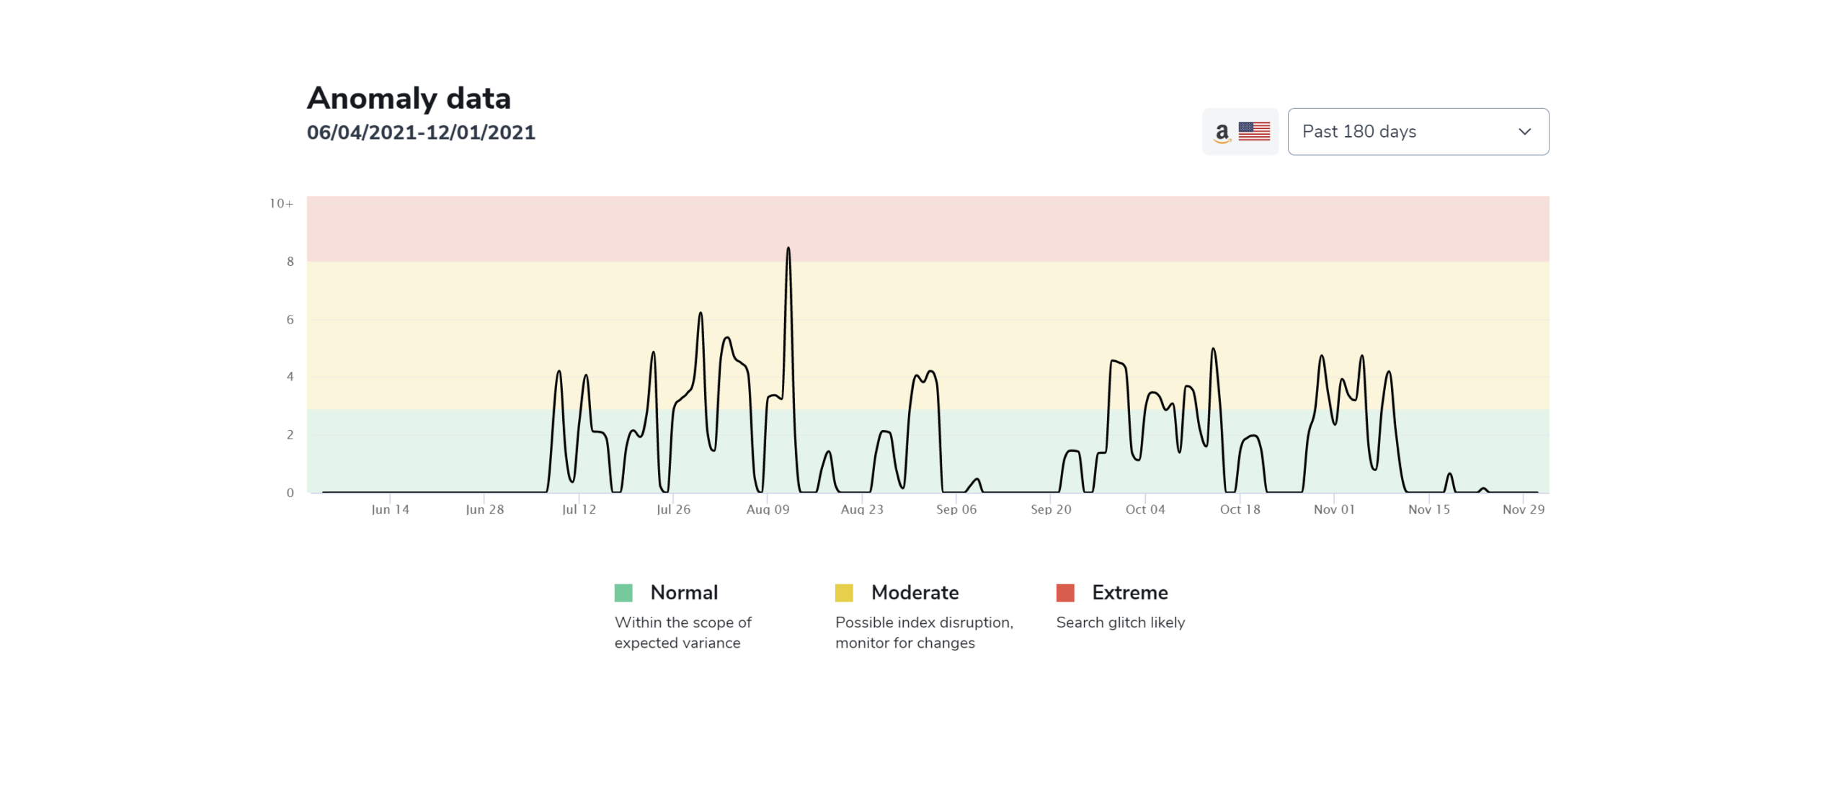Click the yellow Moderate legend swatch
Screen dimensions: 1845x786
coord(843,592)
